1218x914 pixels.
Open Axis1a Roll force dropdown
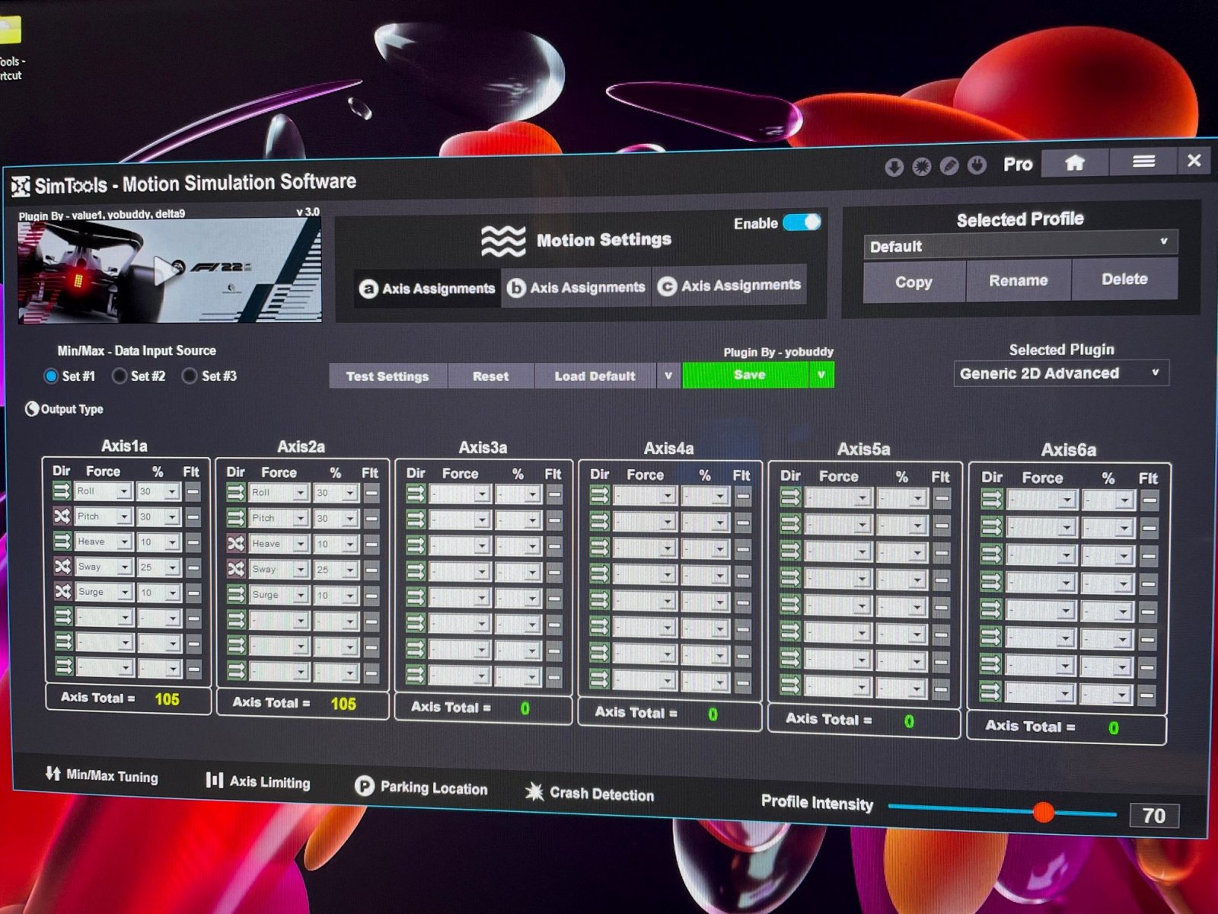tap(103, 491)
